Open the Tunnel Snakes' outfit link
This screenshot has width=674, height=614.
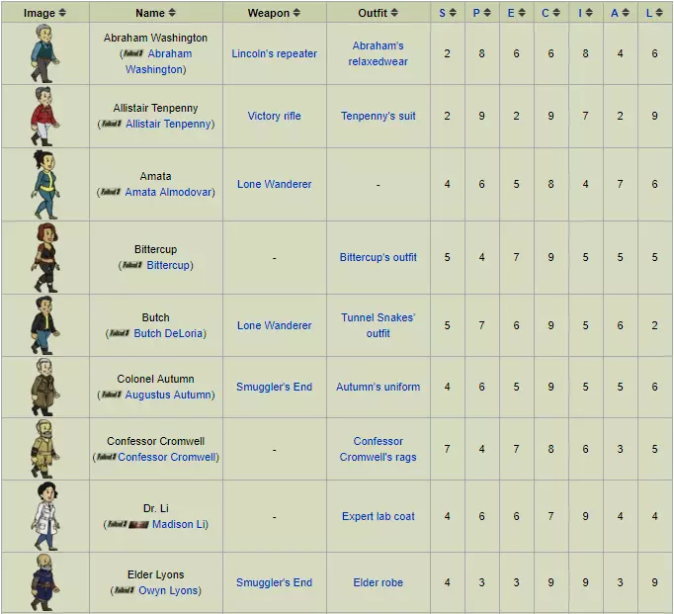pyautogui.click(x=378, y=325)
